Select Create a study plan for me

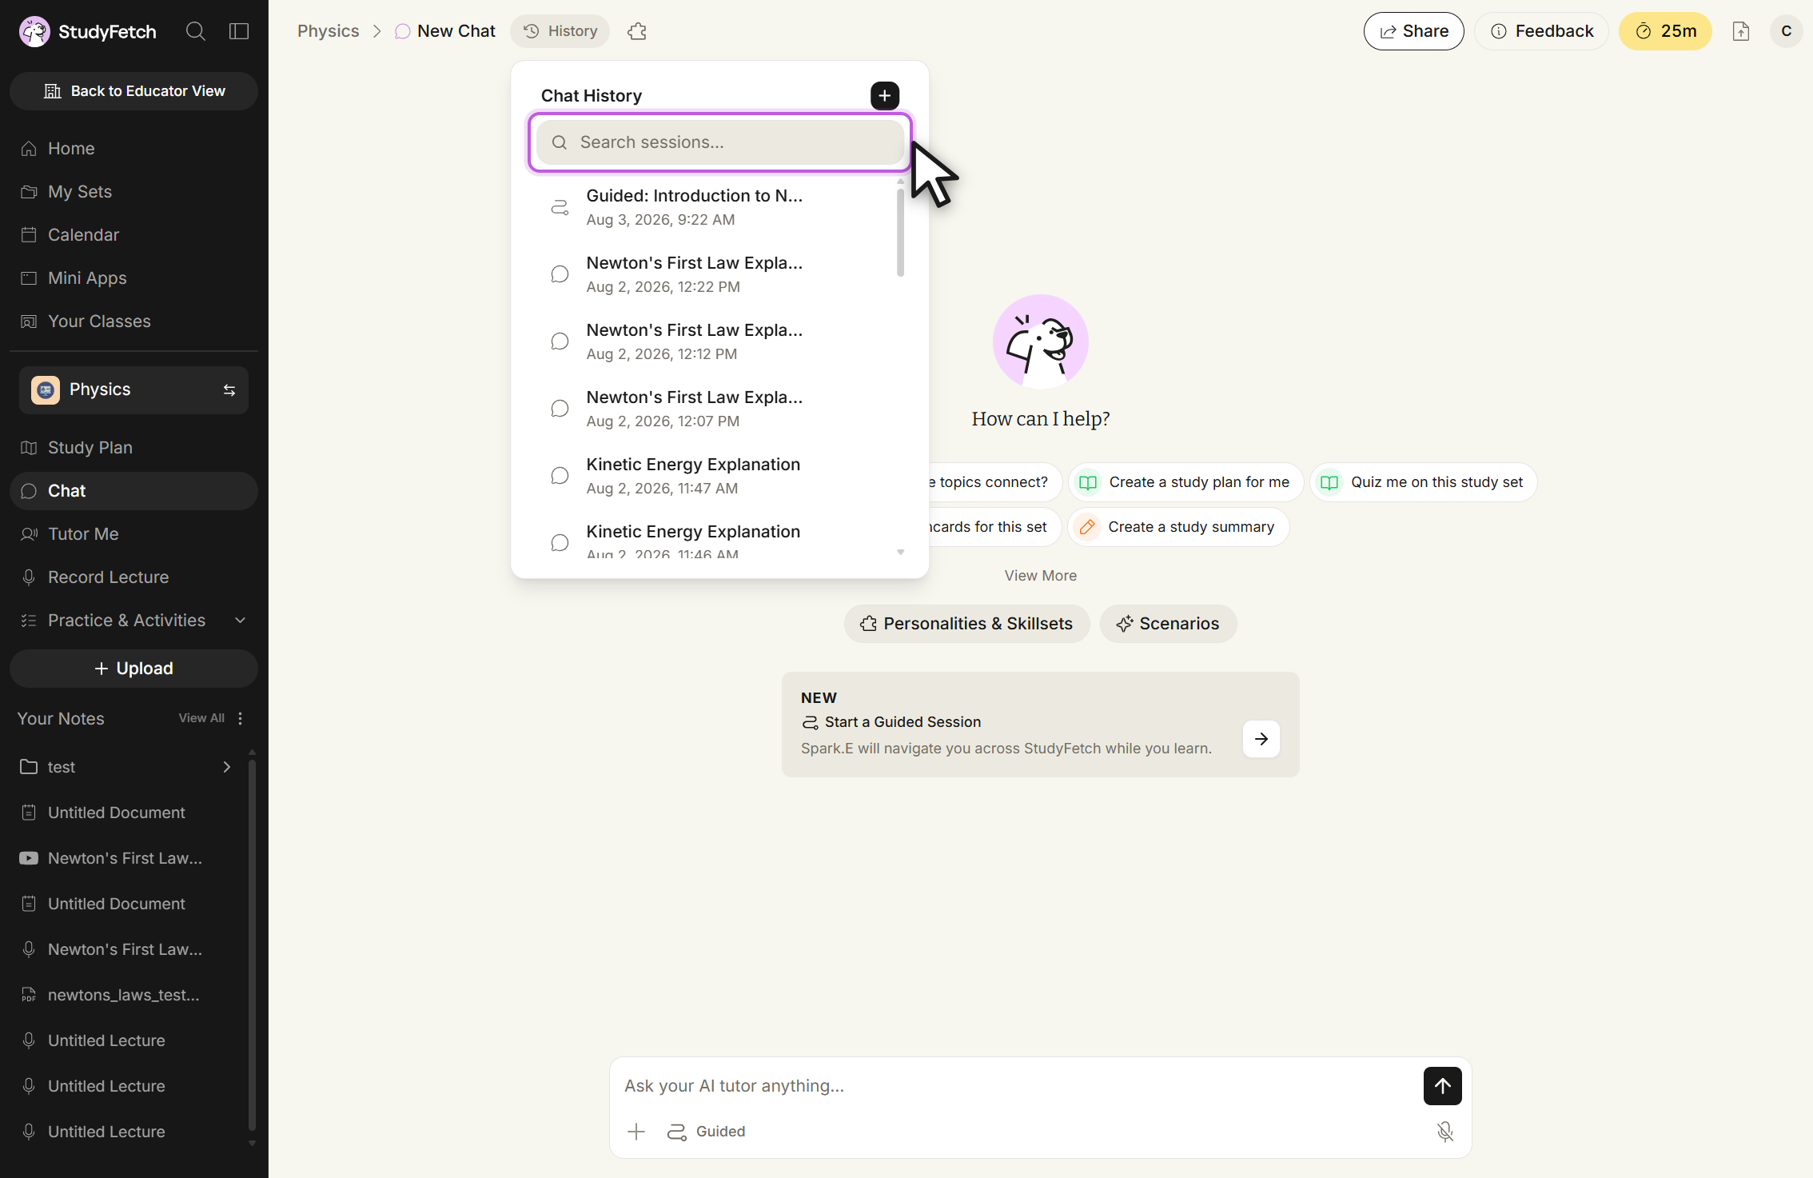click(x=1186, y=482)
